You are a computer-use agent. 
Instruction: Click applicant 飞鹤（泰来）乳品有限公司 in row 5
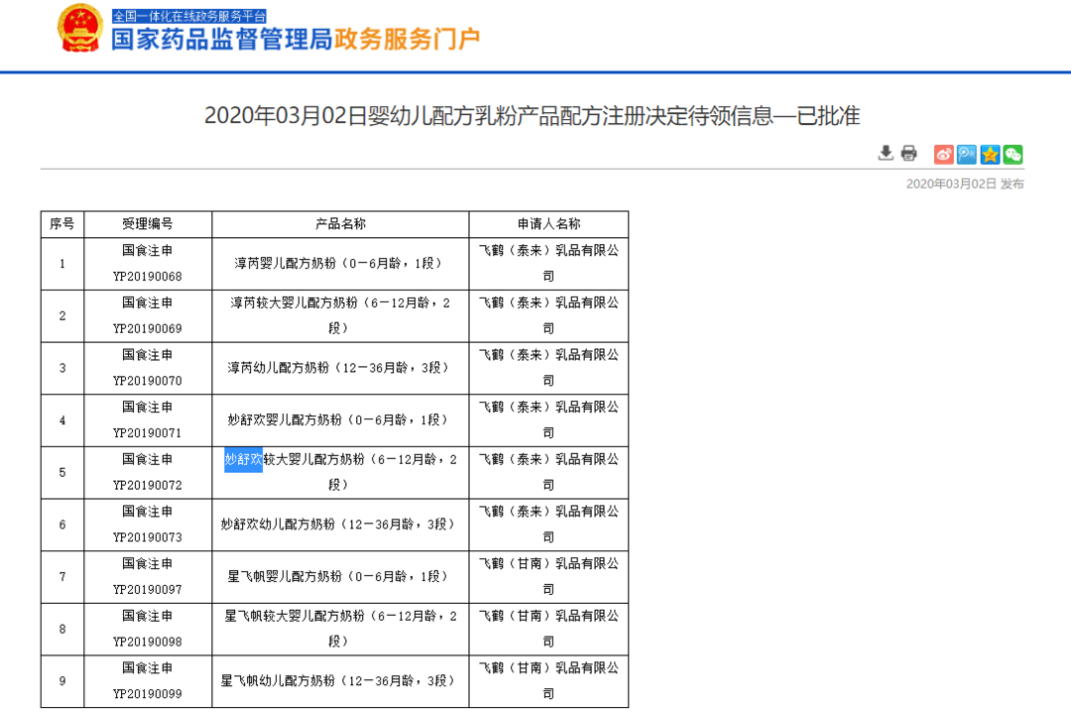point(548,472)
